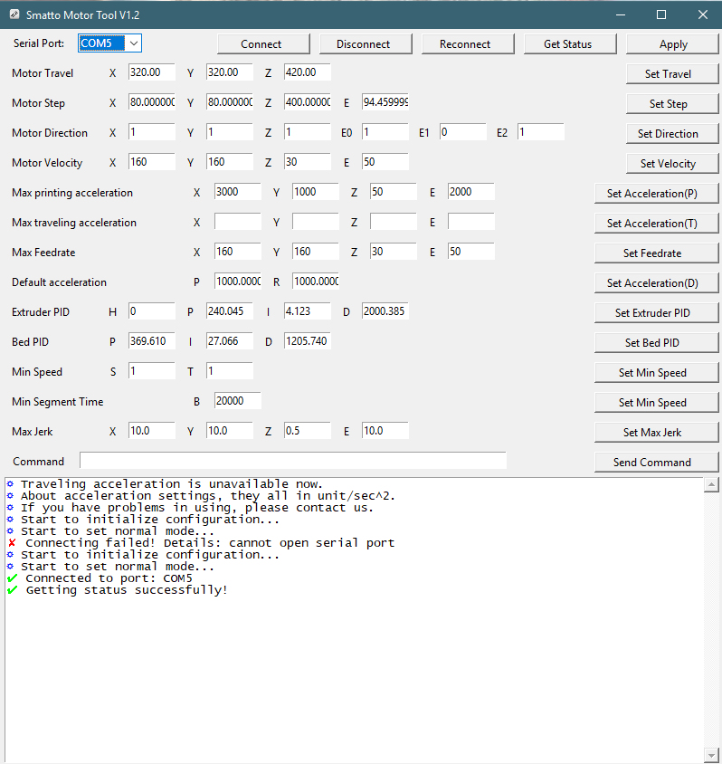722x764 pixels.
Task: Click the Disconnect button
Action: point(366,43)
